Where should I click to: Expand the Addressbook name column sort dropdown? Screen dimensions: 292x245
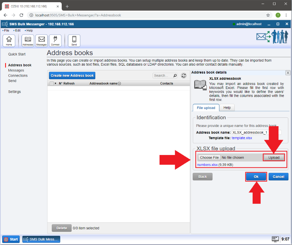(x=119, y=83)
